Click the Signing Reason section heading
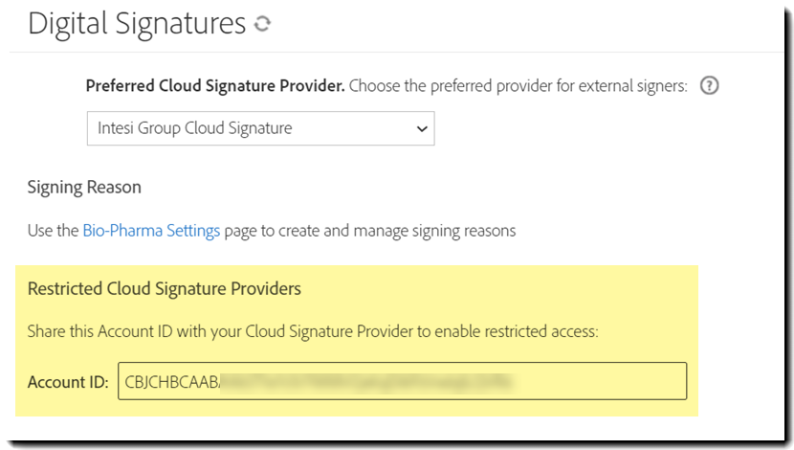 point(84,187)
